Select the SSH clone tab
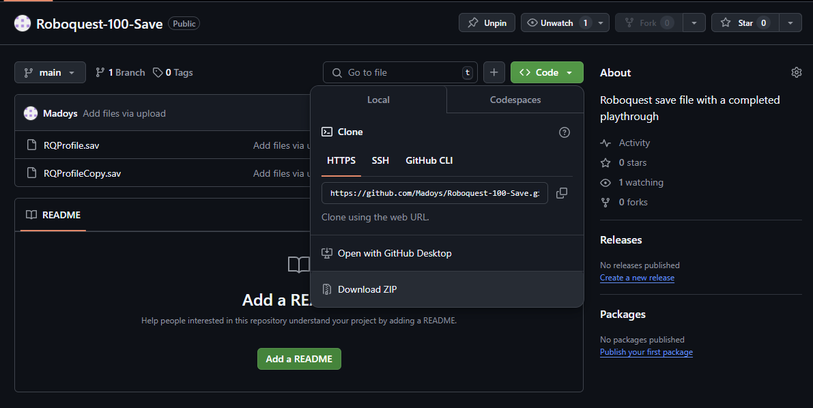This screenshot has width=813, height=408. click(x=380, y=160)
